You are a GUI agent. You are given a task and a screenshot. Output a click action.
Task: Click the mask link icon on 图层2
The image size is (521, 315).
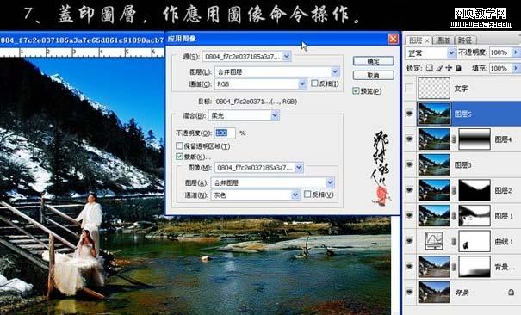pyautogui.click(x=454, y=190)
